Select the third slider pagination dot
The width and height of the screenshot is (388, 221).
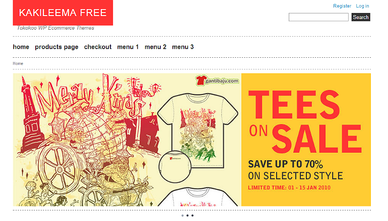[192, 215]
